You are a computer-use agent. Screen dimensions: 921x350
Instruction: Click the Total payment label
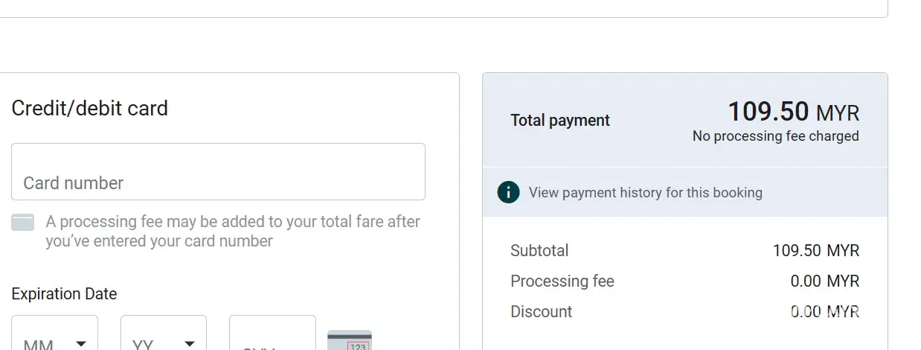pos(560,121)
